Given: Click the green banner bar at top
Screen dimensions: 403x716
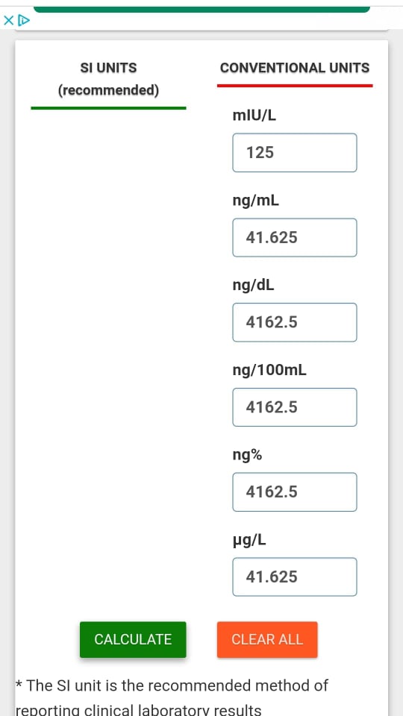Looking at the screenshot, I should (201, 9).
